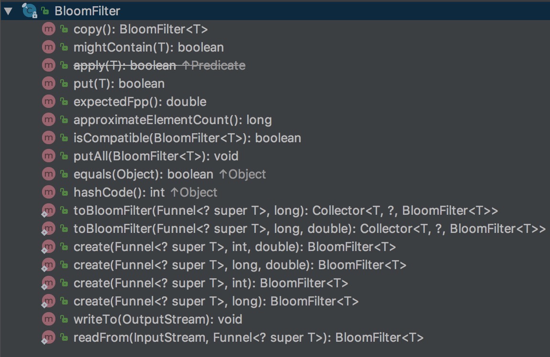Select the deprecated apply(T) method

pyautogui.click(x=125, y=65)
